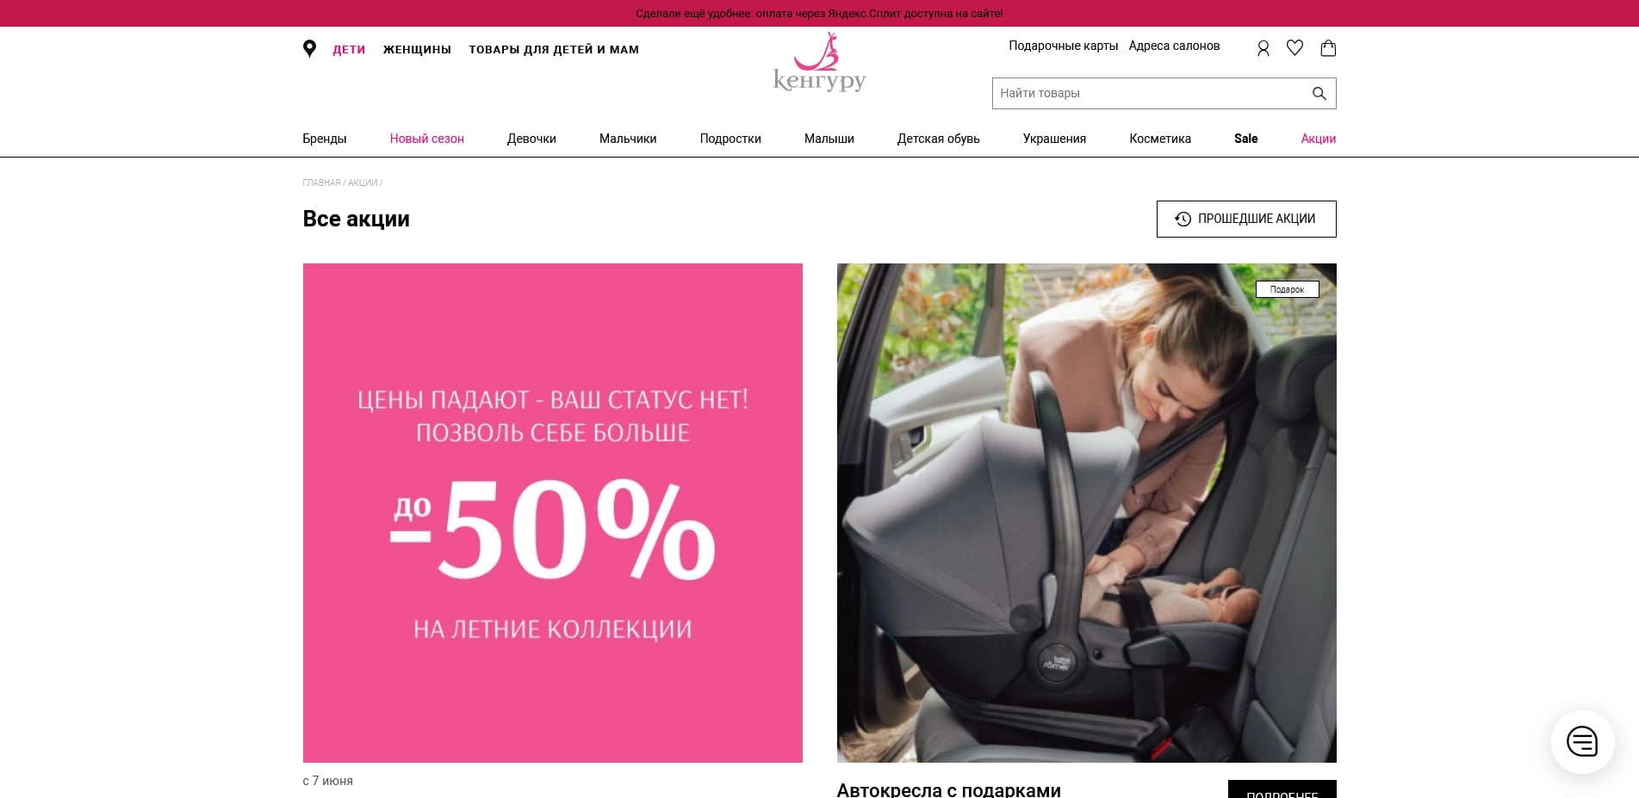Open favorites via the heart icon
1639x798 pixels.
coord(1294,48)
